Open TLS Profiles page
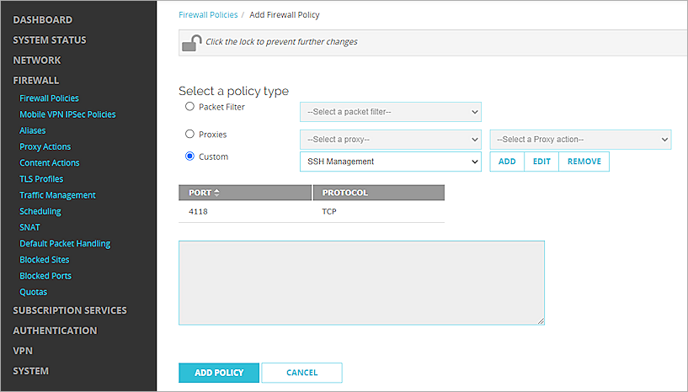This screenshot has width=688, height=392. (41, 179)
